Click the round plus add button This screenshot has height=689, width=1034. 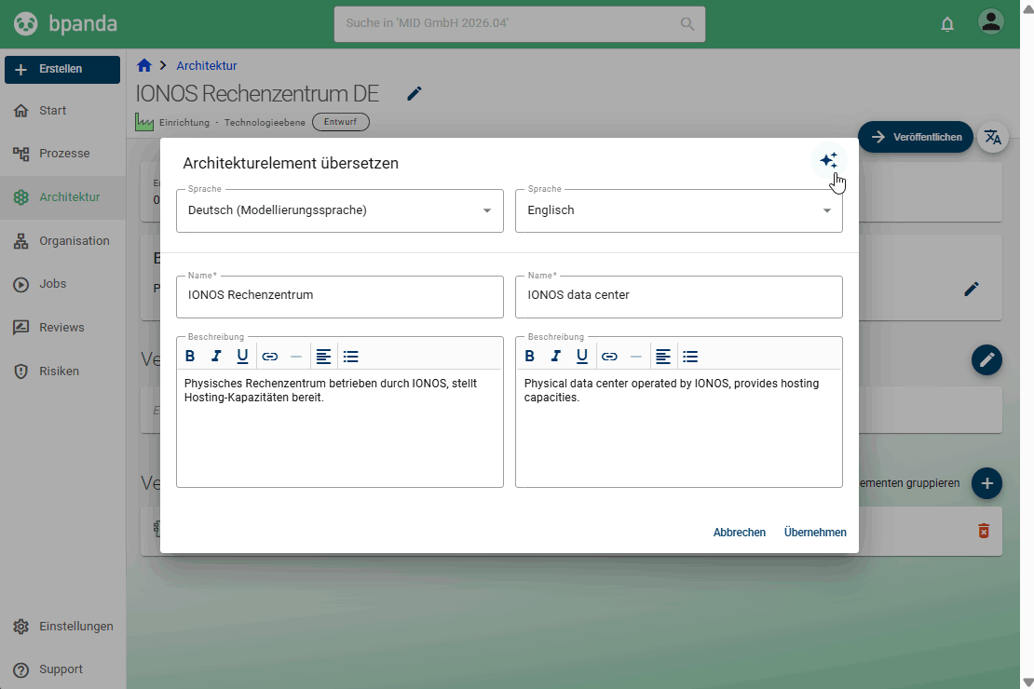[986, 483]
